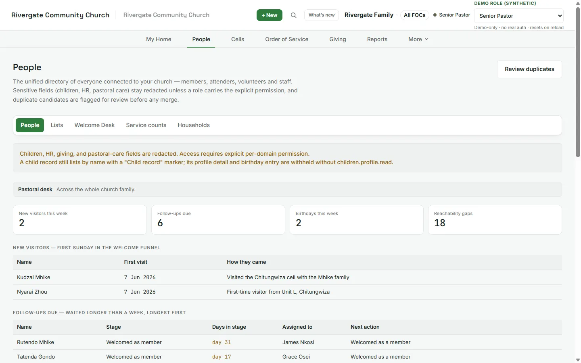The height and width of the screenshot is (363, 581).
Task: Click the Nyarai Zhou visitor row name
Action: pos(32,292)
